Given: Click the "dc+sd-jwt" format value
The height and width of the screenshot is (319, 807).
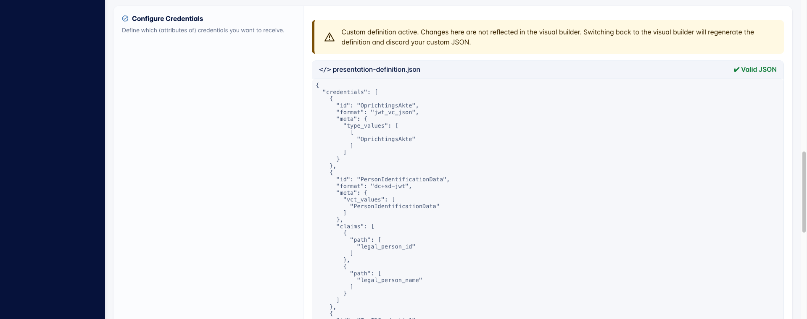Looking at the screenshot, I should [389, 186].
